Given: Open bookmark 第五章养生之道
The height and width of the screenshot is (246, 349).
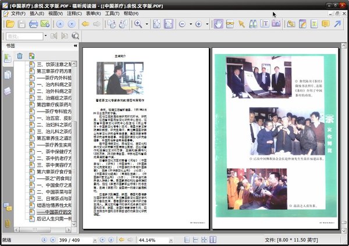Looking at the screenshot, I should pos(54,138).
